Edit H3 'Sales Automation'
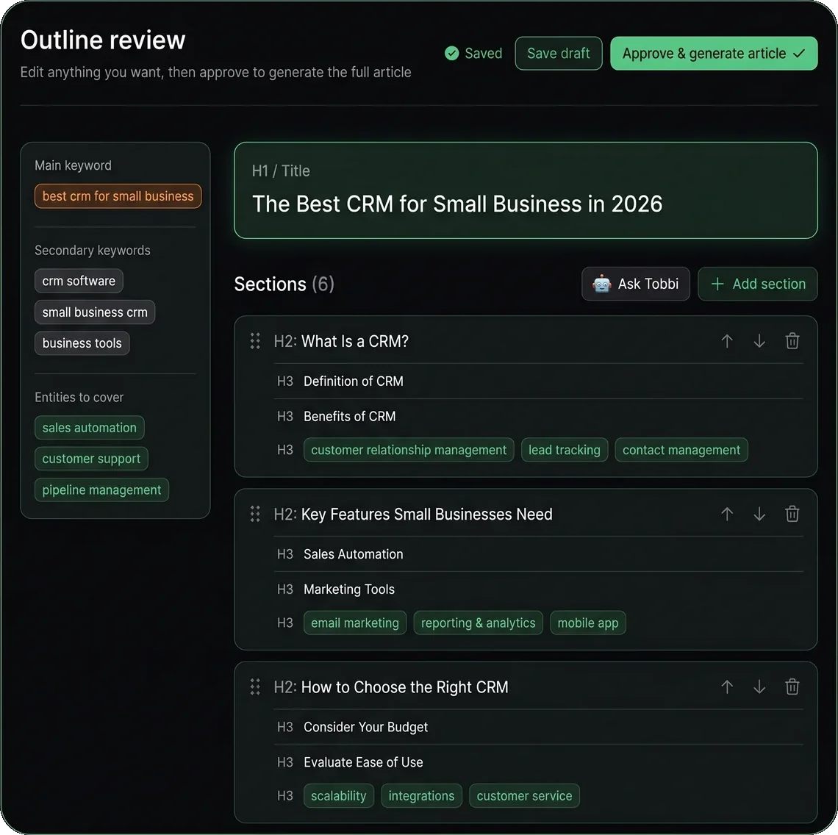This screenshot has width=838, height=835. coord(354,554)
